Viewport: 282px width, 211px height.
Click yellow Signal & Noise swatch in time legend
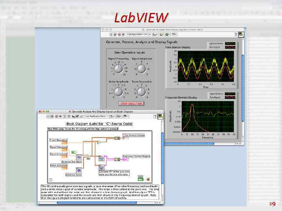(230, 44)
